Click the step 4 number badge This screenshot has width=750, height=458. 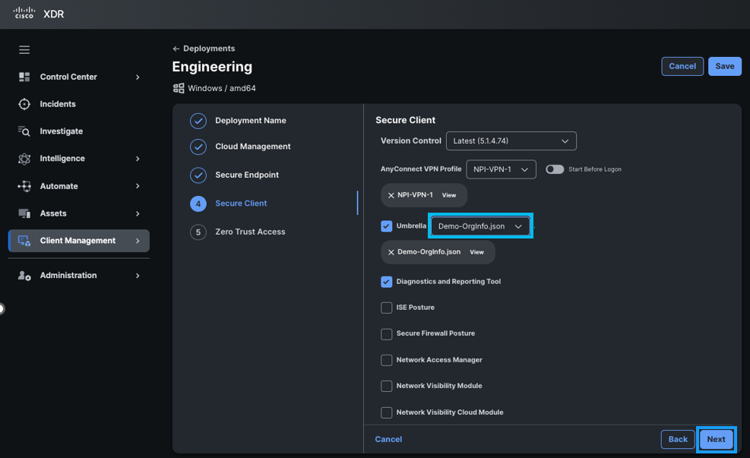coord(198,204)
